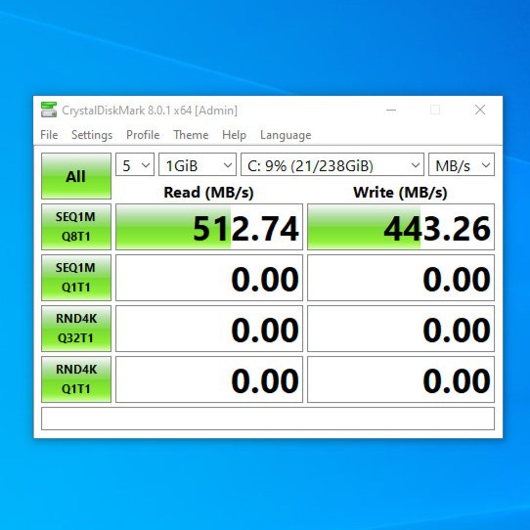Open the drive selector showing C: 9%
This screenshot has height=530, width=530.
pyautogui.click(x=332, y=164)
